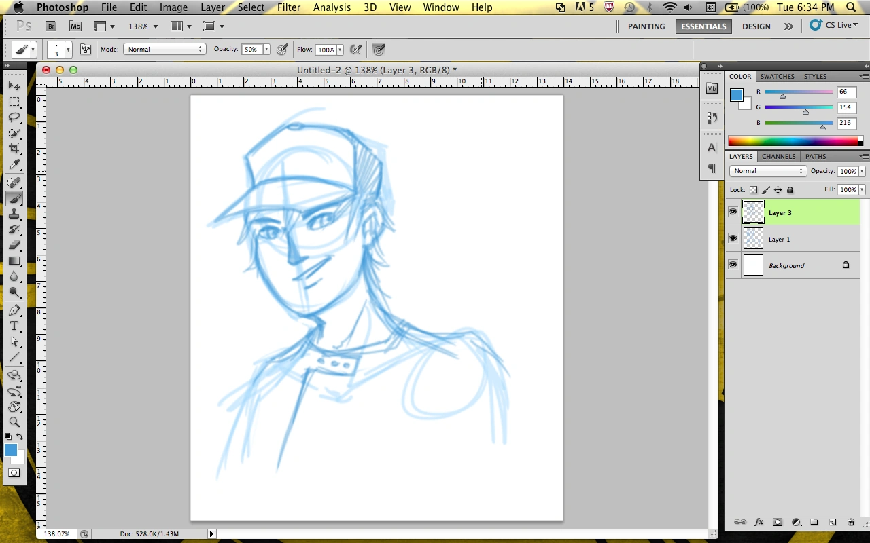Pick a color from the spectrum ramp
This screenshot has height=543, width=870.
coord(793,141)
